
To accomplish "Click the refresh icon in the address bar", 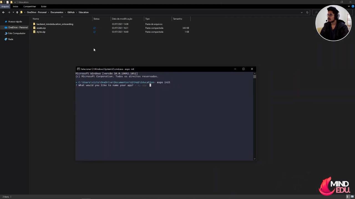I will coord(307,12).
